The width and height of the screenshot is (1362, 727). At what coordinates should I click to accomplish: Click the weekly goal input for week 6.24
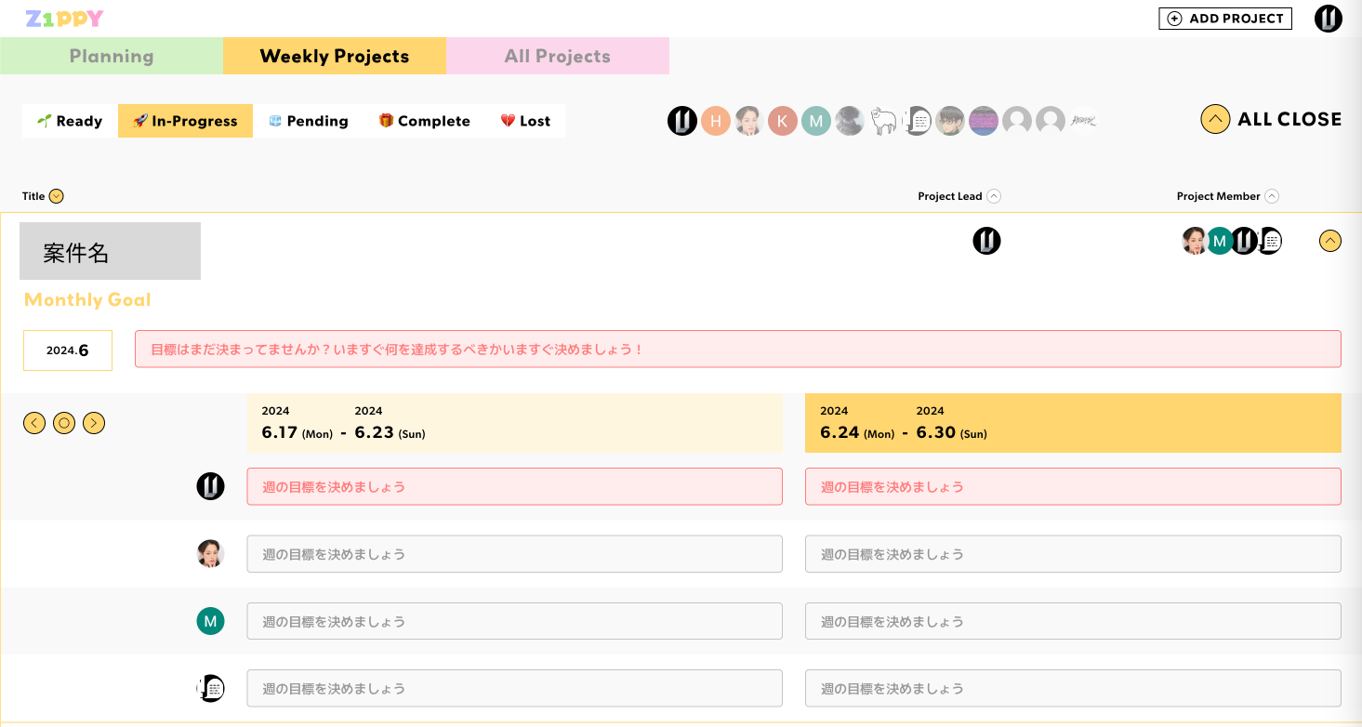pyautogui.click(x=1072, y=486)
